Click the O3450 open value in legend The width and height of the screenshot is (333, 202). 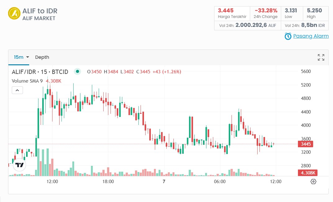[x=94, y=72]
